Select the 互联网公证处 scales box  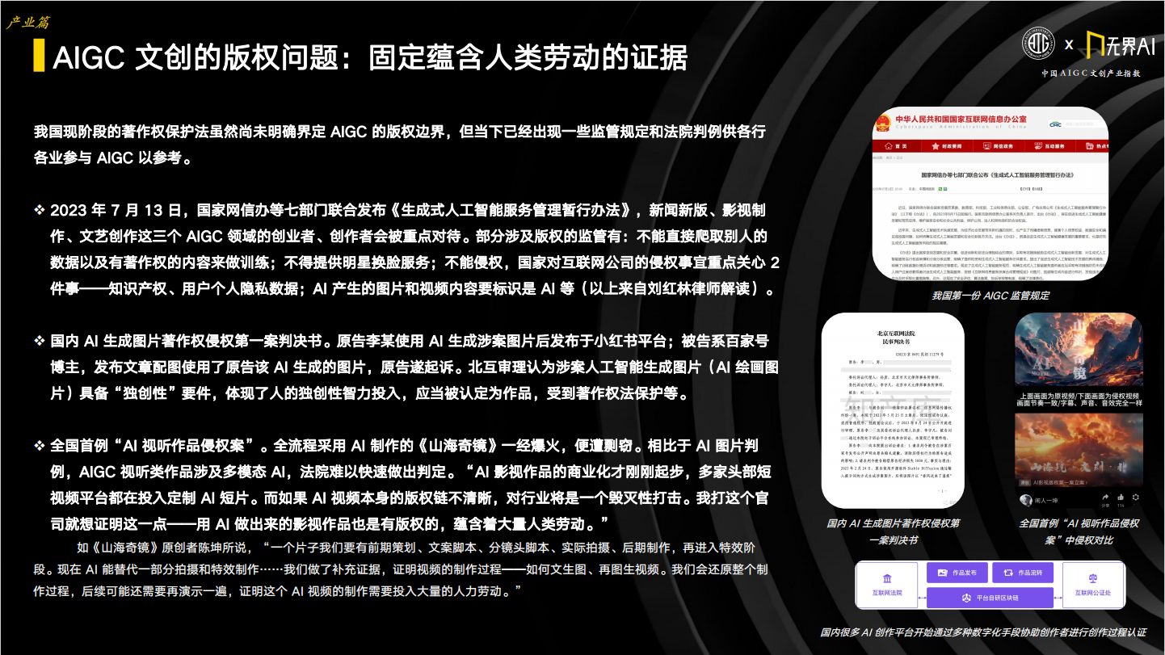pos(1092,586)
